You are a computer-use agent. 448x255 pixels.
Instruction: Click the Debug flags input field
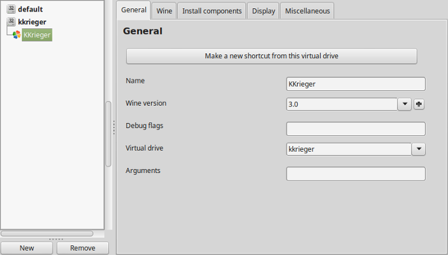point(356,129)
